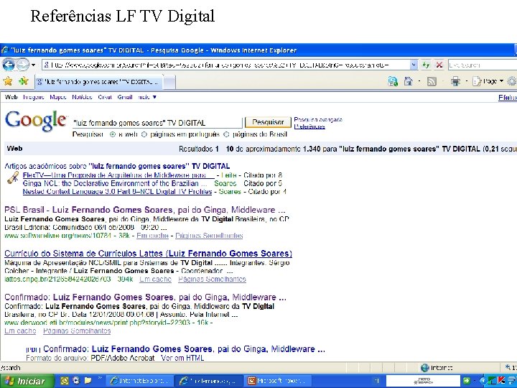Click the Iniciar Start button
The image size is (517, 388).
click(x=27, y=381)
